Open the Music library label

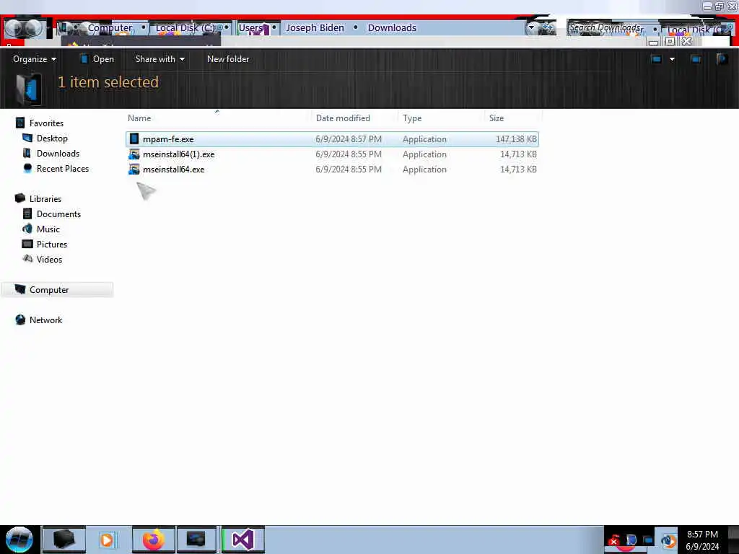click(48, 229)
